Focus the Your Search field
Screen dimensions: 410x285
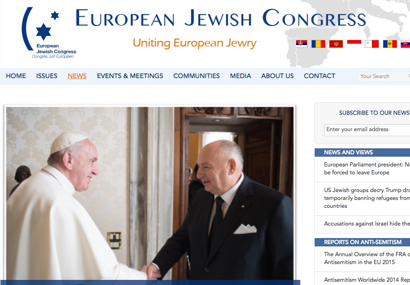[384, 76]
